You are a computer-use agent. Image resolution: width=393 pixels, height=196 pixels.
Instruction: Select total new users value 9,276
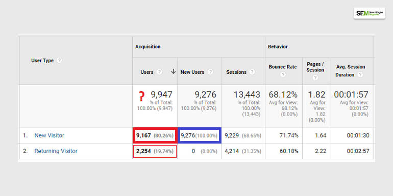[206, 95]
